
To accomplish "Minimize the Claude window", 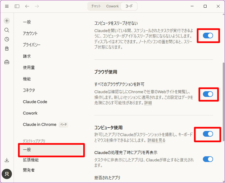I will point(192,6).
